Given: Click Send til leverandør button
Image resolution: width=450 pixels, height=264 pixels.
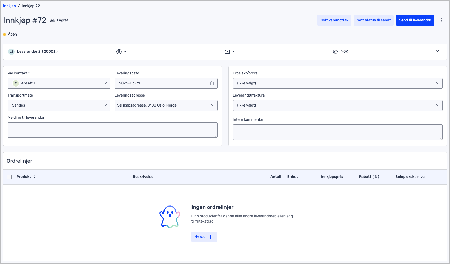Looking at the screenshot, I should tap(415, 20).
